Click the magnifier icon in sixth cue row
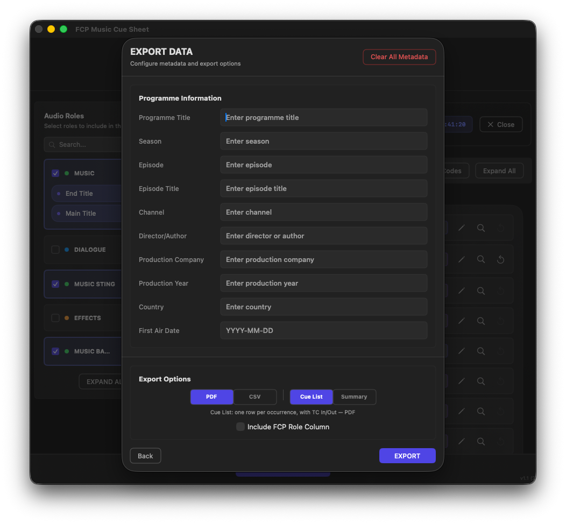 point(481,381)
